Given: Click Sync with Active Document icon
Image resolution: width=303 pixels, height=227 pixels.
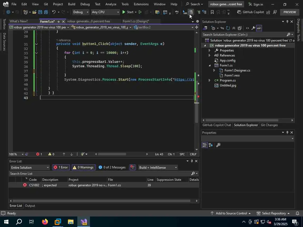Looking at the screenshot, I should coord(222,28).
